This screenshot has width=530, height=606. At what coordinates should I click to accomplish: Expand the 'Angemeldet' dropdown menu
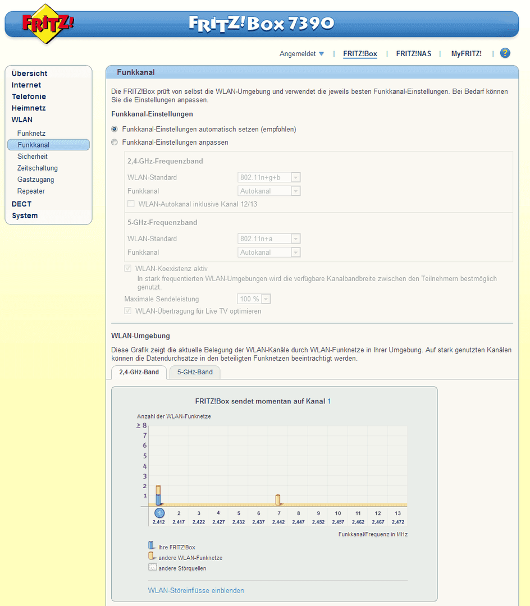coord(301,54)
